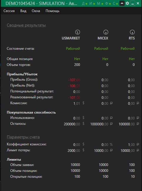Select the USMARKET column header
The width and height of the screenshot is (142, 191).
coord(71,38)
